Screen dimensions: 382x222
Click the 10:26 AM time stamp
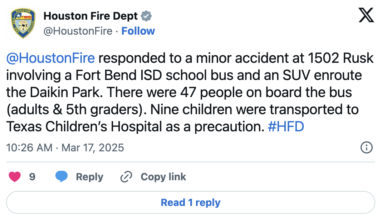tap(29, 148)
